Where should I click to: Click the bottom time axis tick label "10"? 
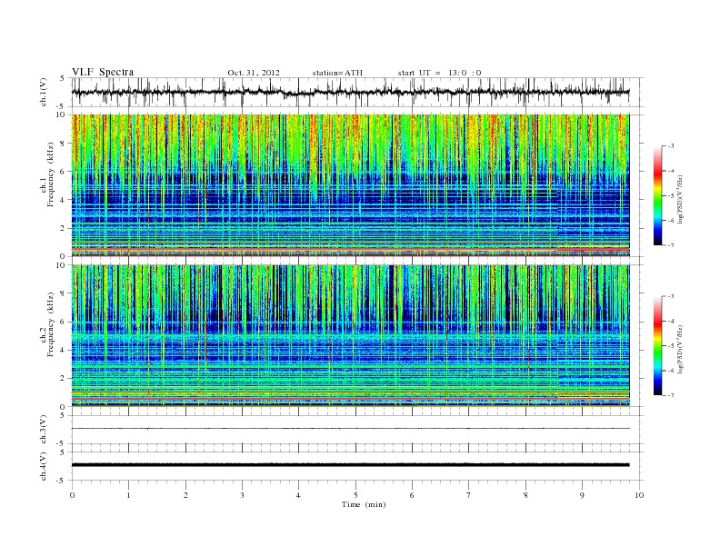639,495
